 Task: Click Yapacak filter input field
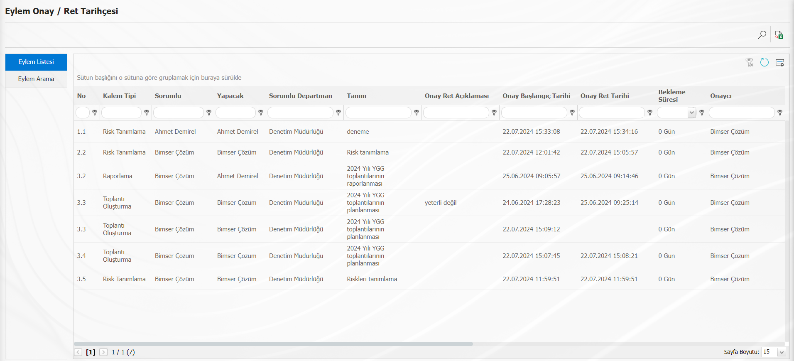(236, 113)
